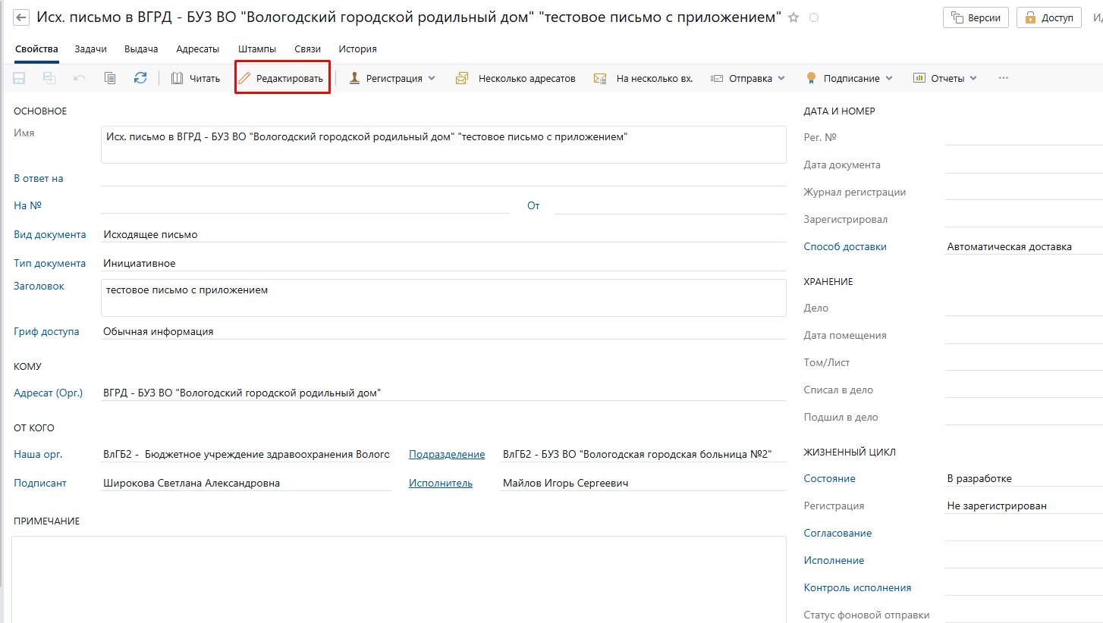Toggle the circle status indicator near title
1103x623 pixels.
click(x=814, y=17)
